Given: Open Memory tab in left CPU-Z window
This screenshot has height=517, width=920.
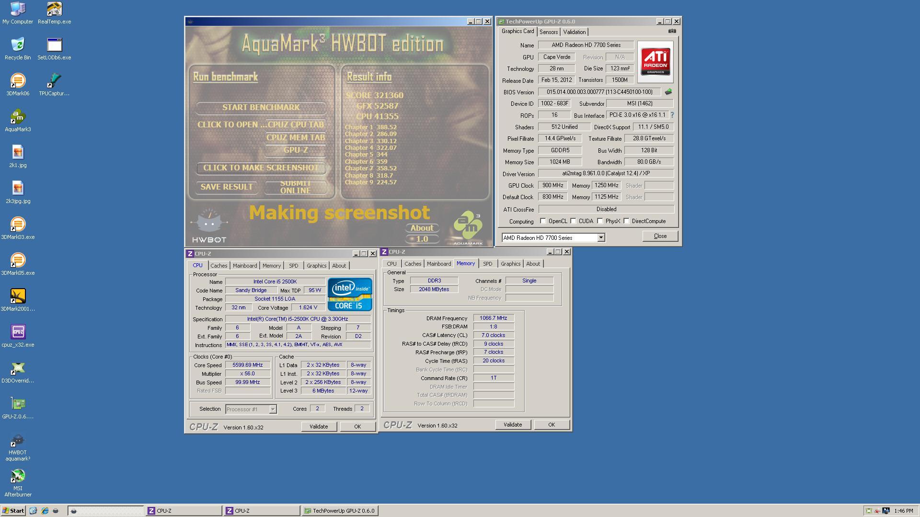Looking at the screenshot, I should click(x=271, y=266).
